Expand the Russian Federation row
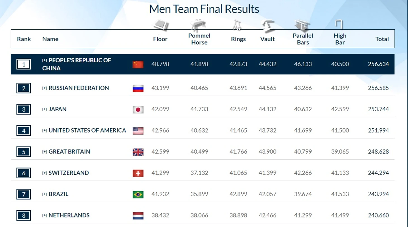The width and height of the screenshot is (408, 227). coord(44,88)
